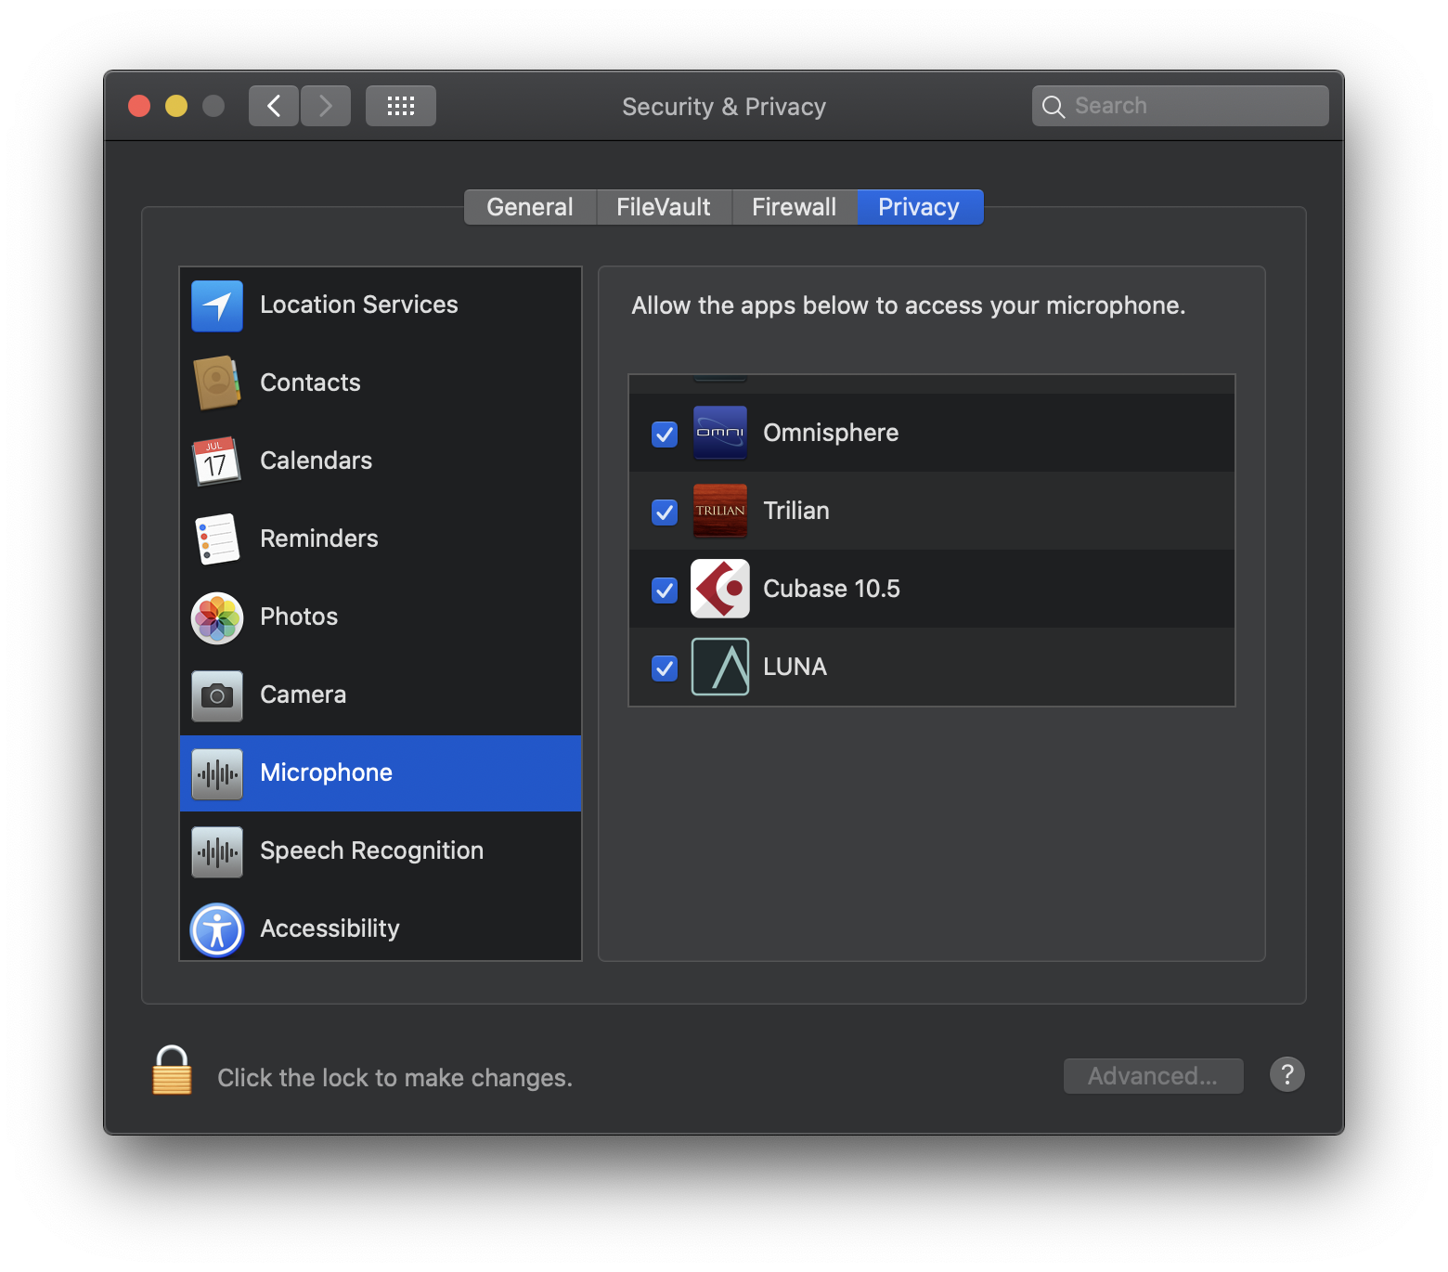Switch to the Firewall tab
This screenshot has width=1448, height=1272.
[x=795, y=207]
